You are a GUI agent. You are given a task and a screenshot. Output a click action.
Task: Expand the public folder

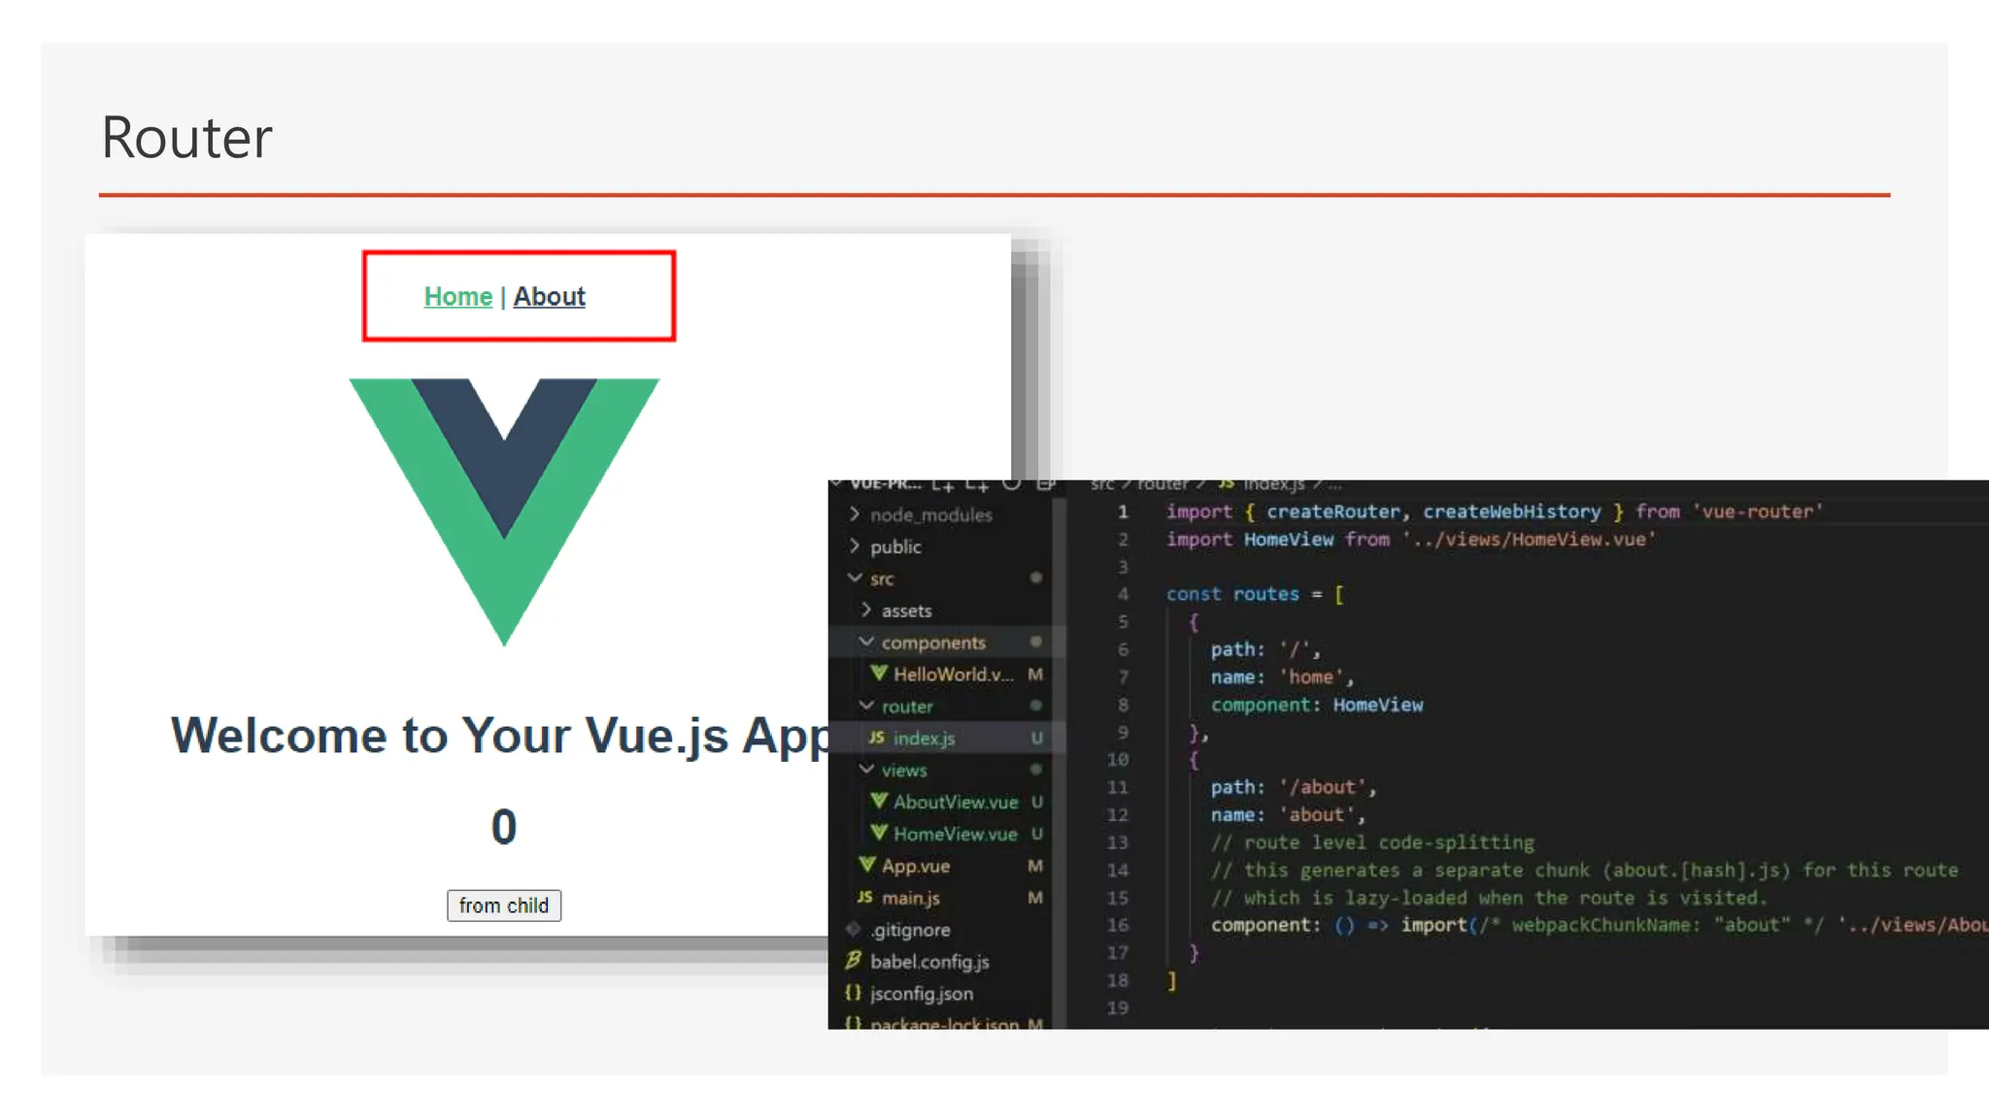point(855,546)
